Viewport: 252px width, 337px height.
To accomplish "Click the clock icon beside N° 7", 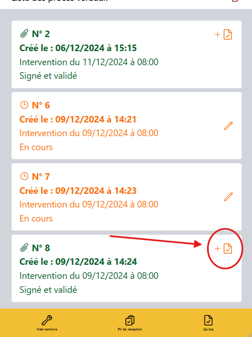I will pyautogui.click(x=24, y=176).
